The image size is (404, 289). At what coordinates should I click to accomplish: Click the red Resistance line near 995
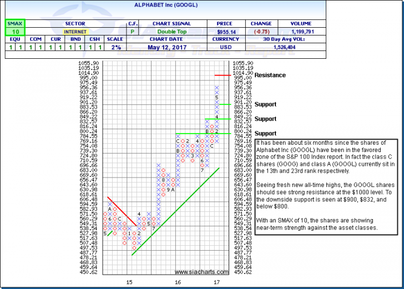pos(222,75)
